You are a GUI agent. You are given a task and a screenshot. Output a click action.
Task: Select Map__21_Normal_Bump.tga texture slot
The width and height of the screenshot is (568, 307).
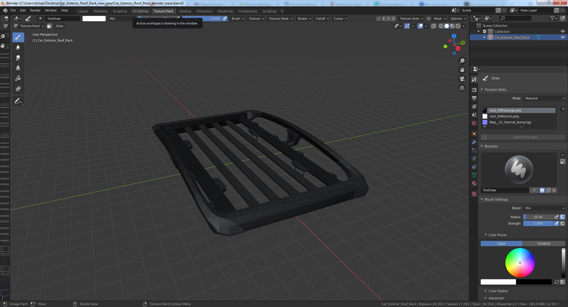[x=519, y=122]
